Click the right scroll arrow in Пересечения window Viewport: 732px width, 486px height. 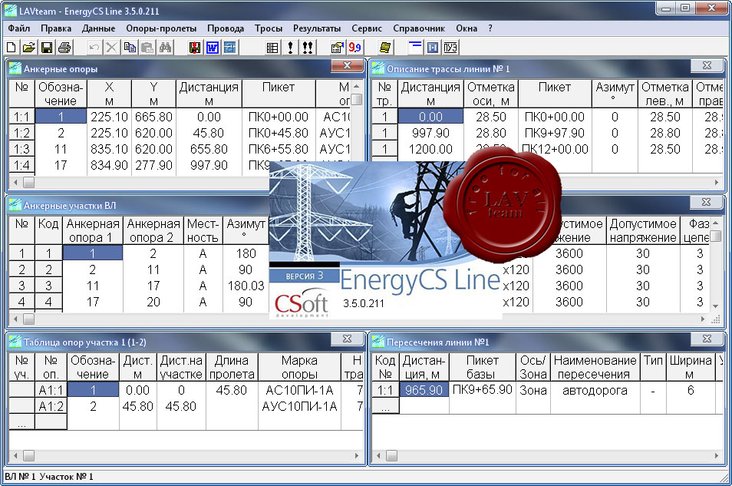tap(717, 455)
